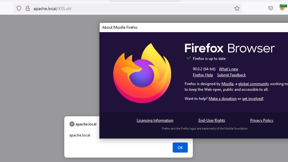The height and width of the screenshot is (162, 288).
Task: Open the get involved! link
Action: coord(253,99)
